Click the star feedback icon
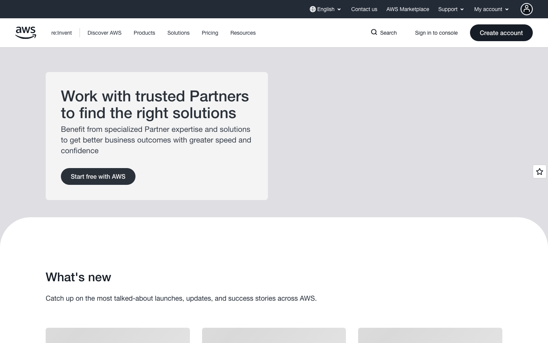 coord(540,171)
